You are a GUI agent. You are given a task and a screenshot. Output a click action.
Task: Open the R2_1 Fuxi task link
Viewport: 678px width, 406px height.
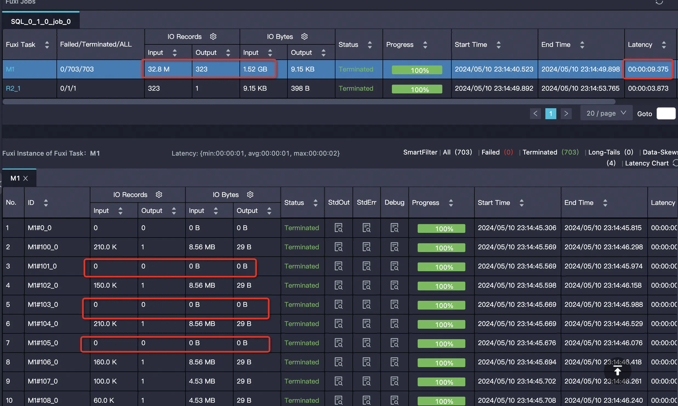13,88
